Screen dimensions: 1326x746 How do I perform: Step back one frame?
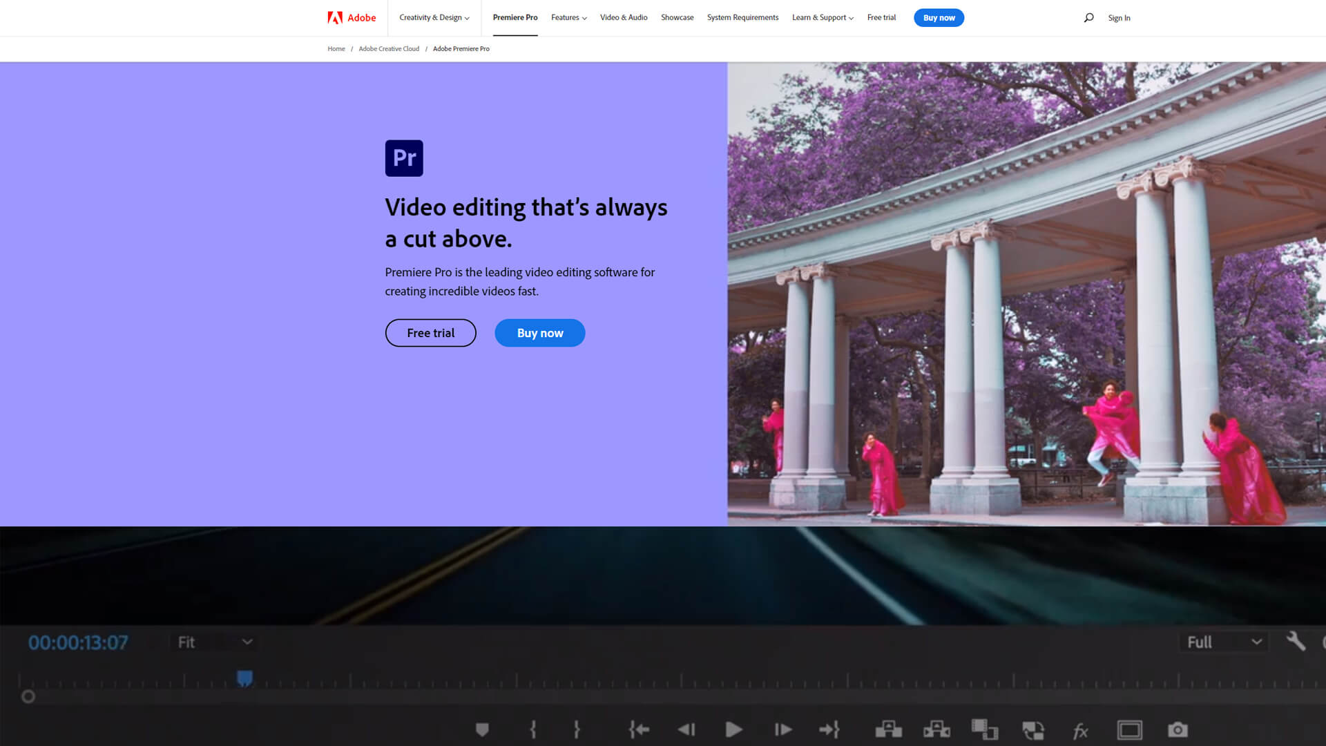tap(686, 729)
